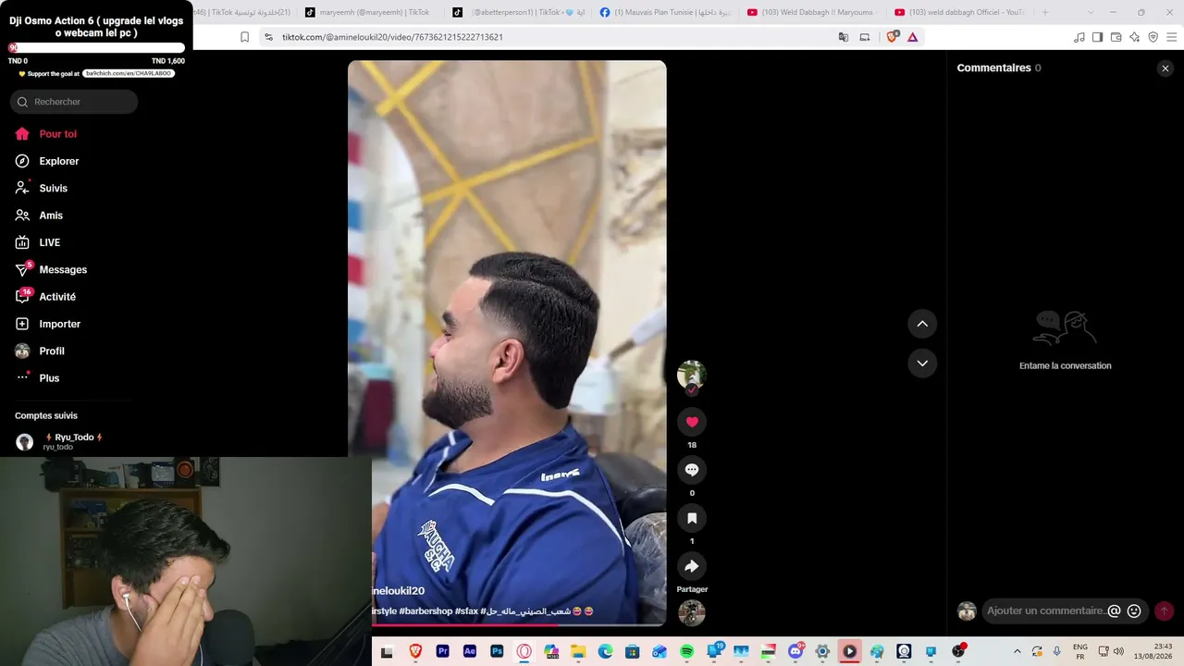Go to the previous video

click(x=922, y=324)
